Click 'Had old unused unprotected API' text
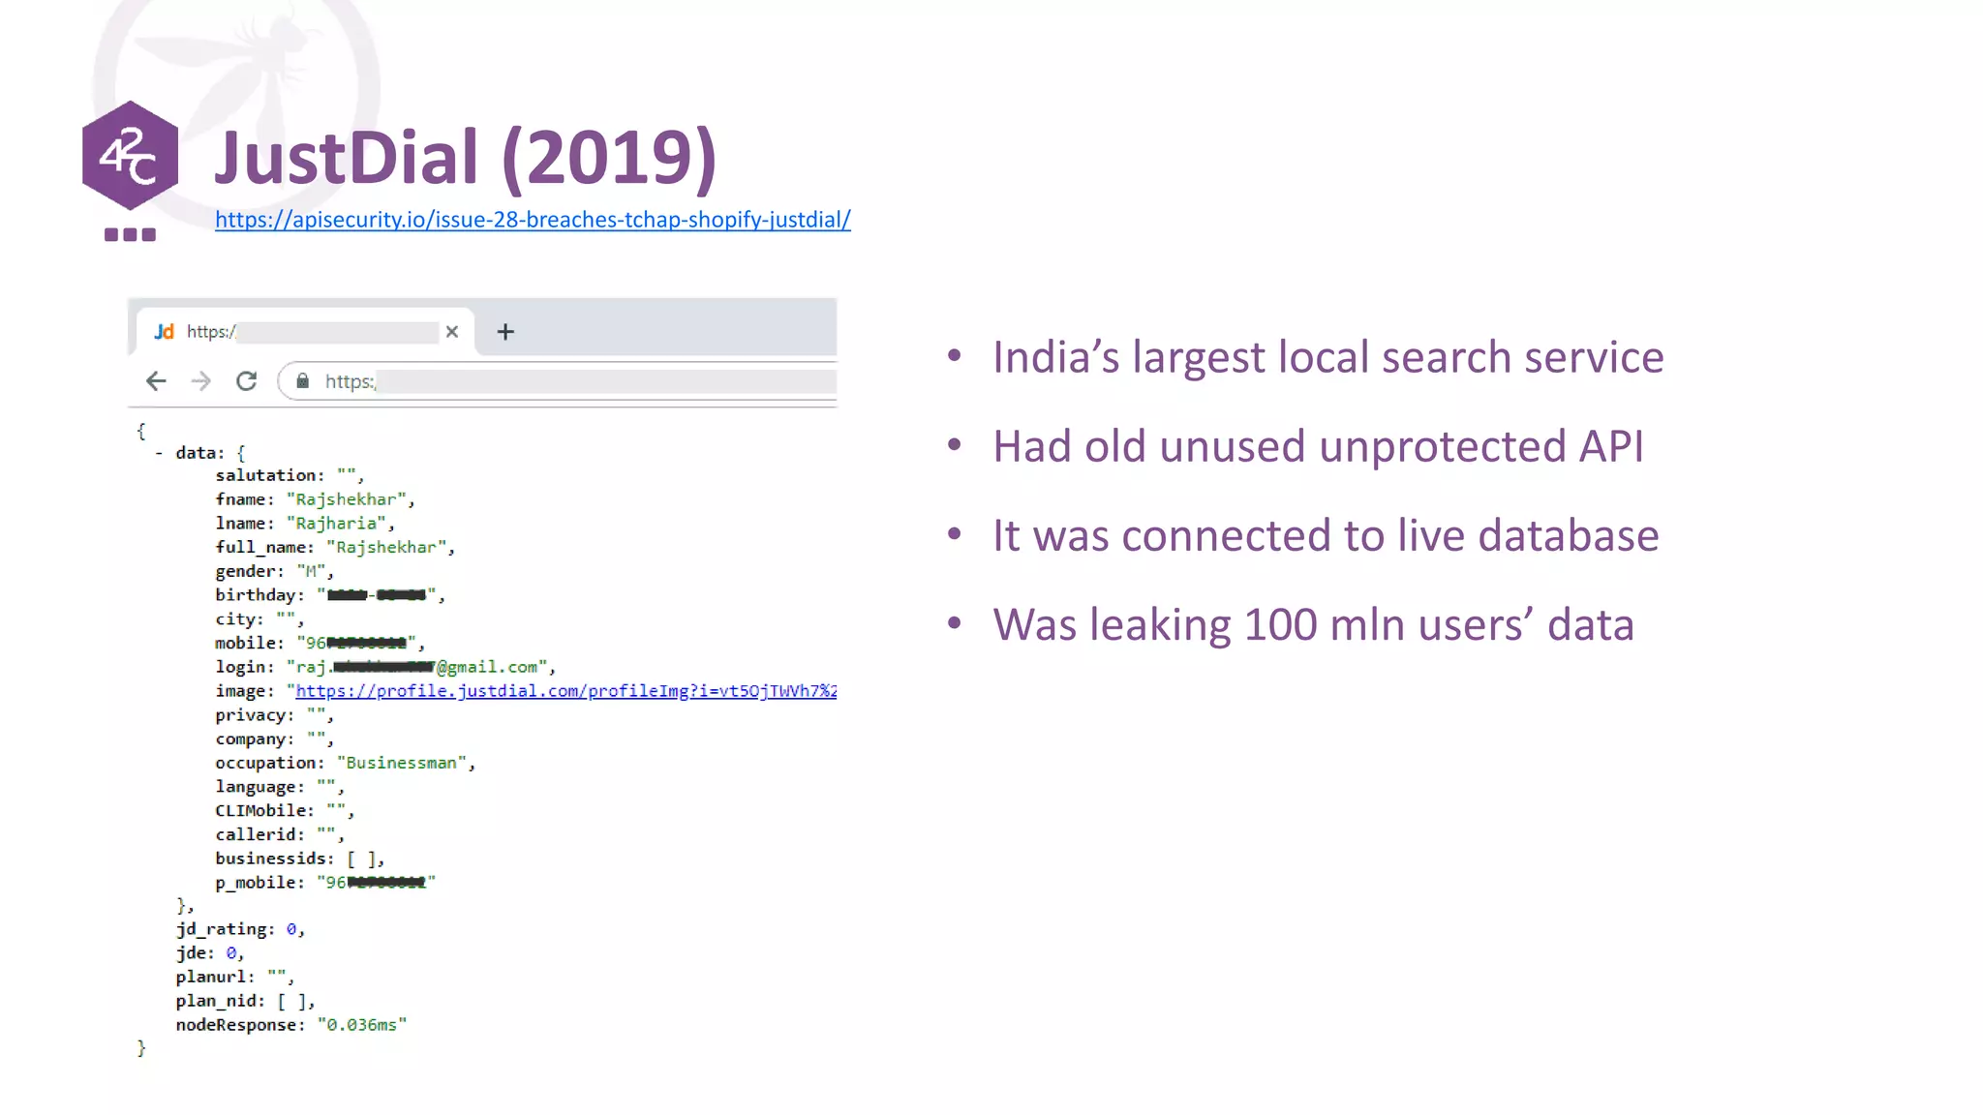The width and height of the screenshot is (1983, 1115). click(x=1318, y=446)
